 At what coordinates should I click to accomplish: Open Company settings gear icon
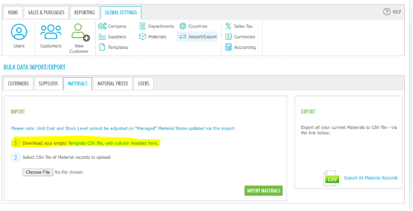click(102, 26)
